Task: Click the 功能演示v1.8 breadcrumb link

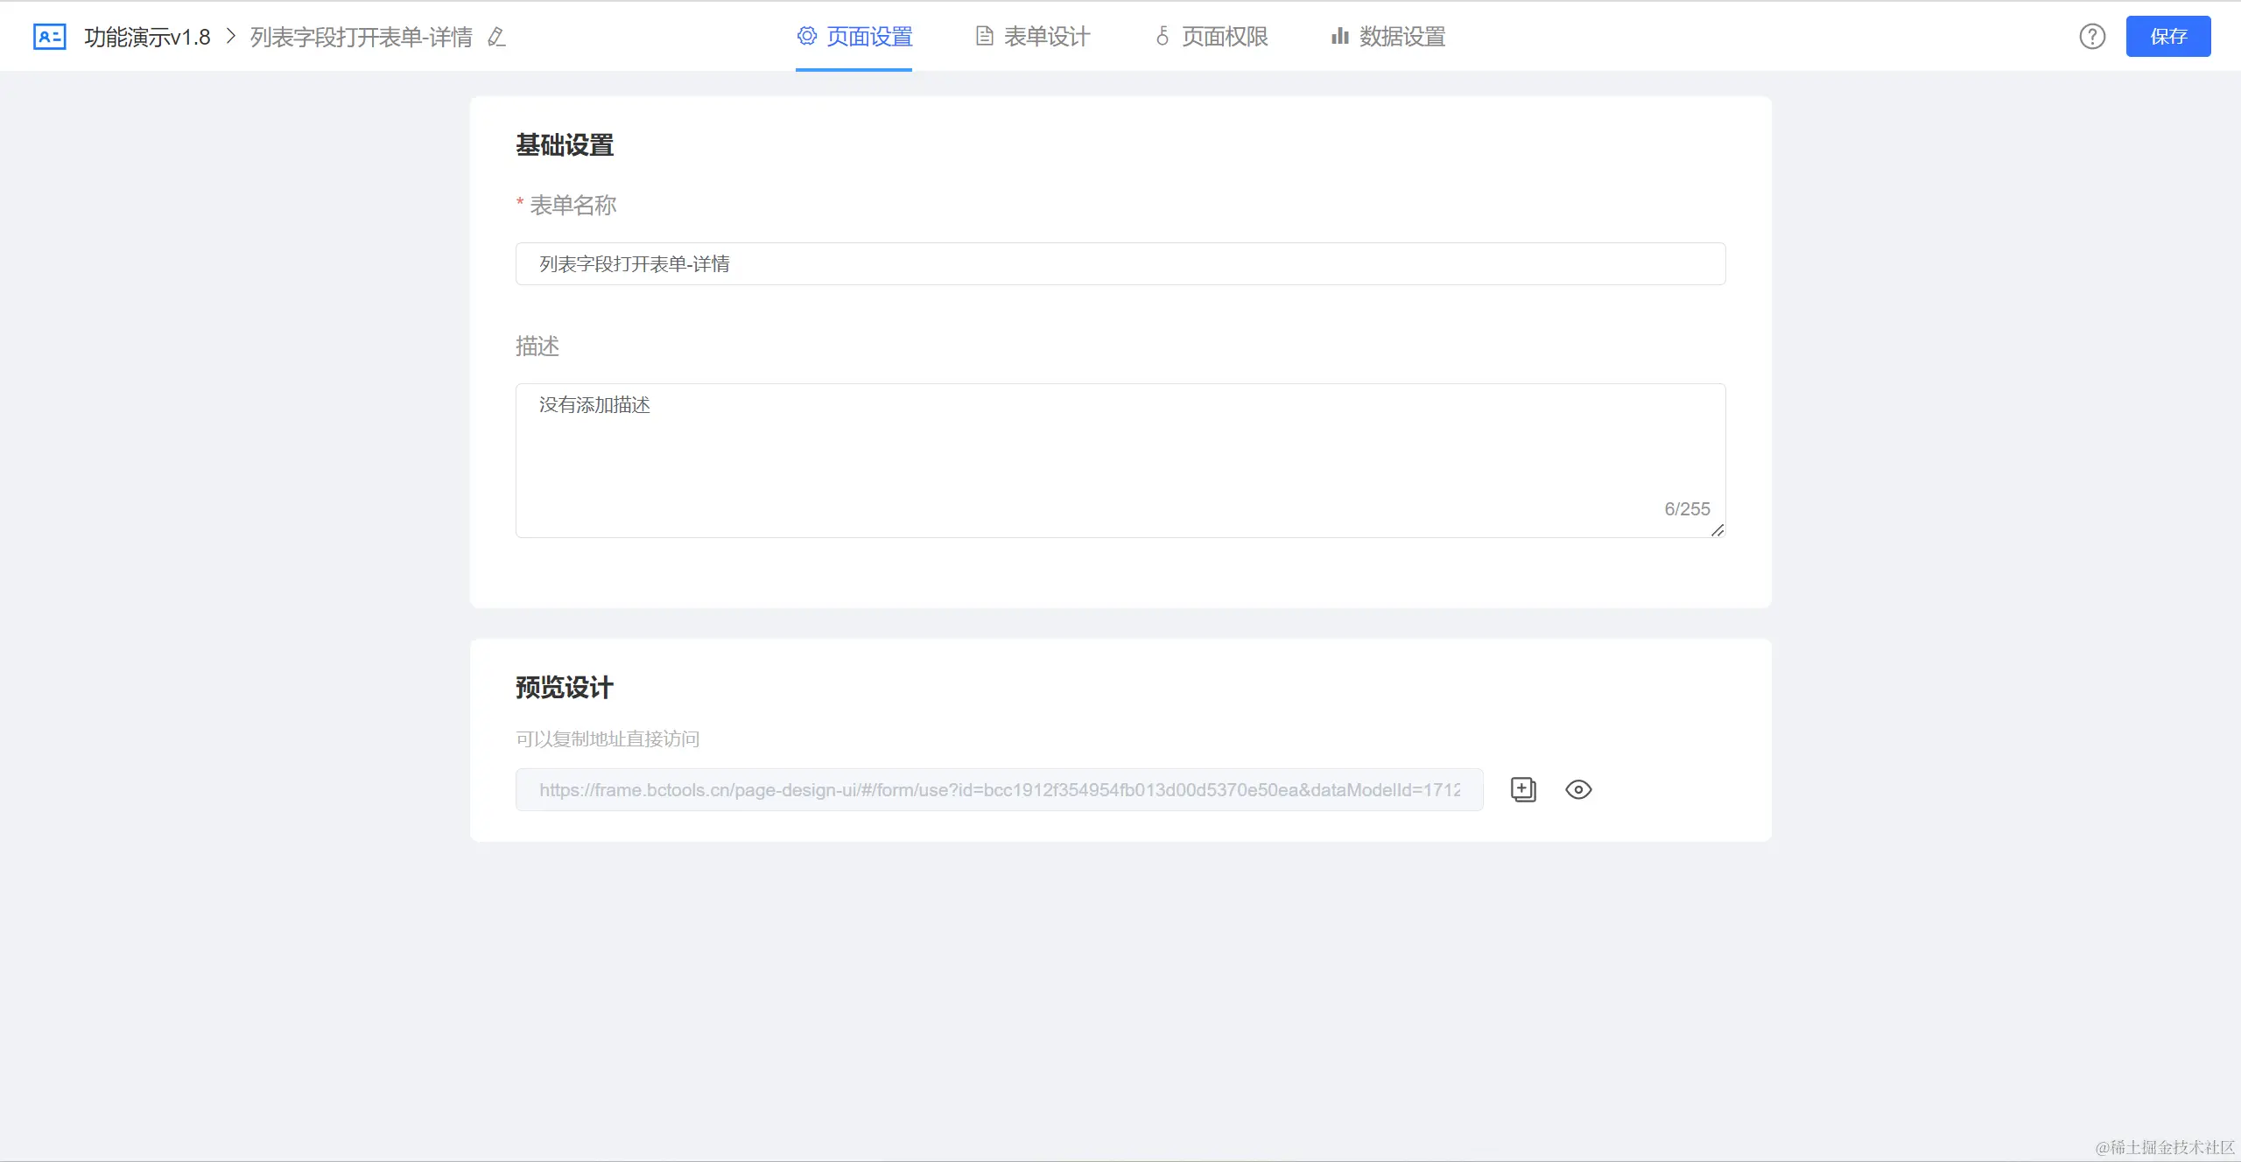Action: (147, 37)
